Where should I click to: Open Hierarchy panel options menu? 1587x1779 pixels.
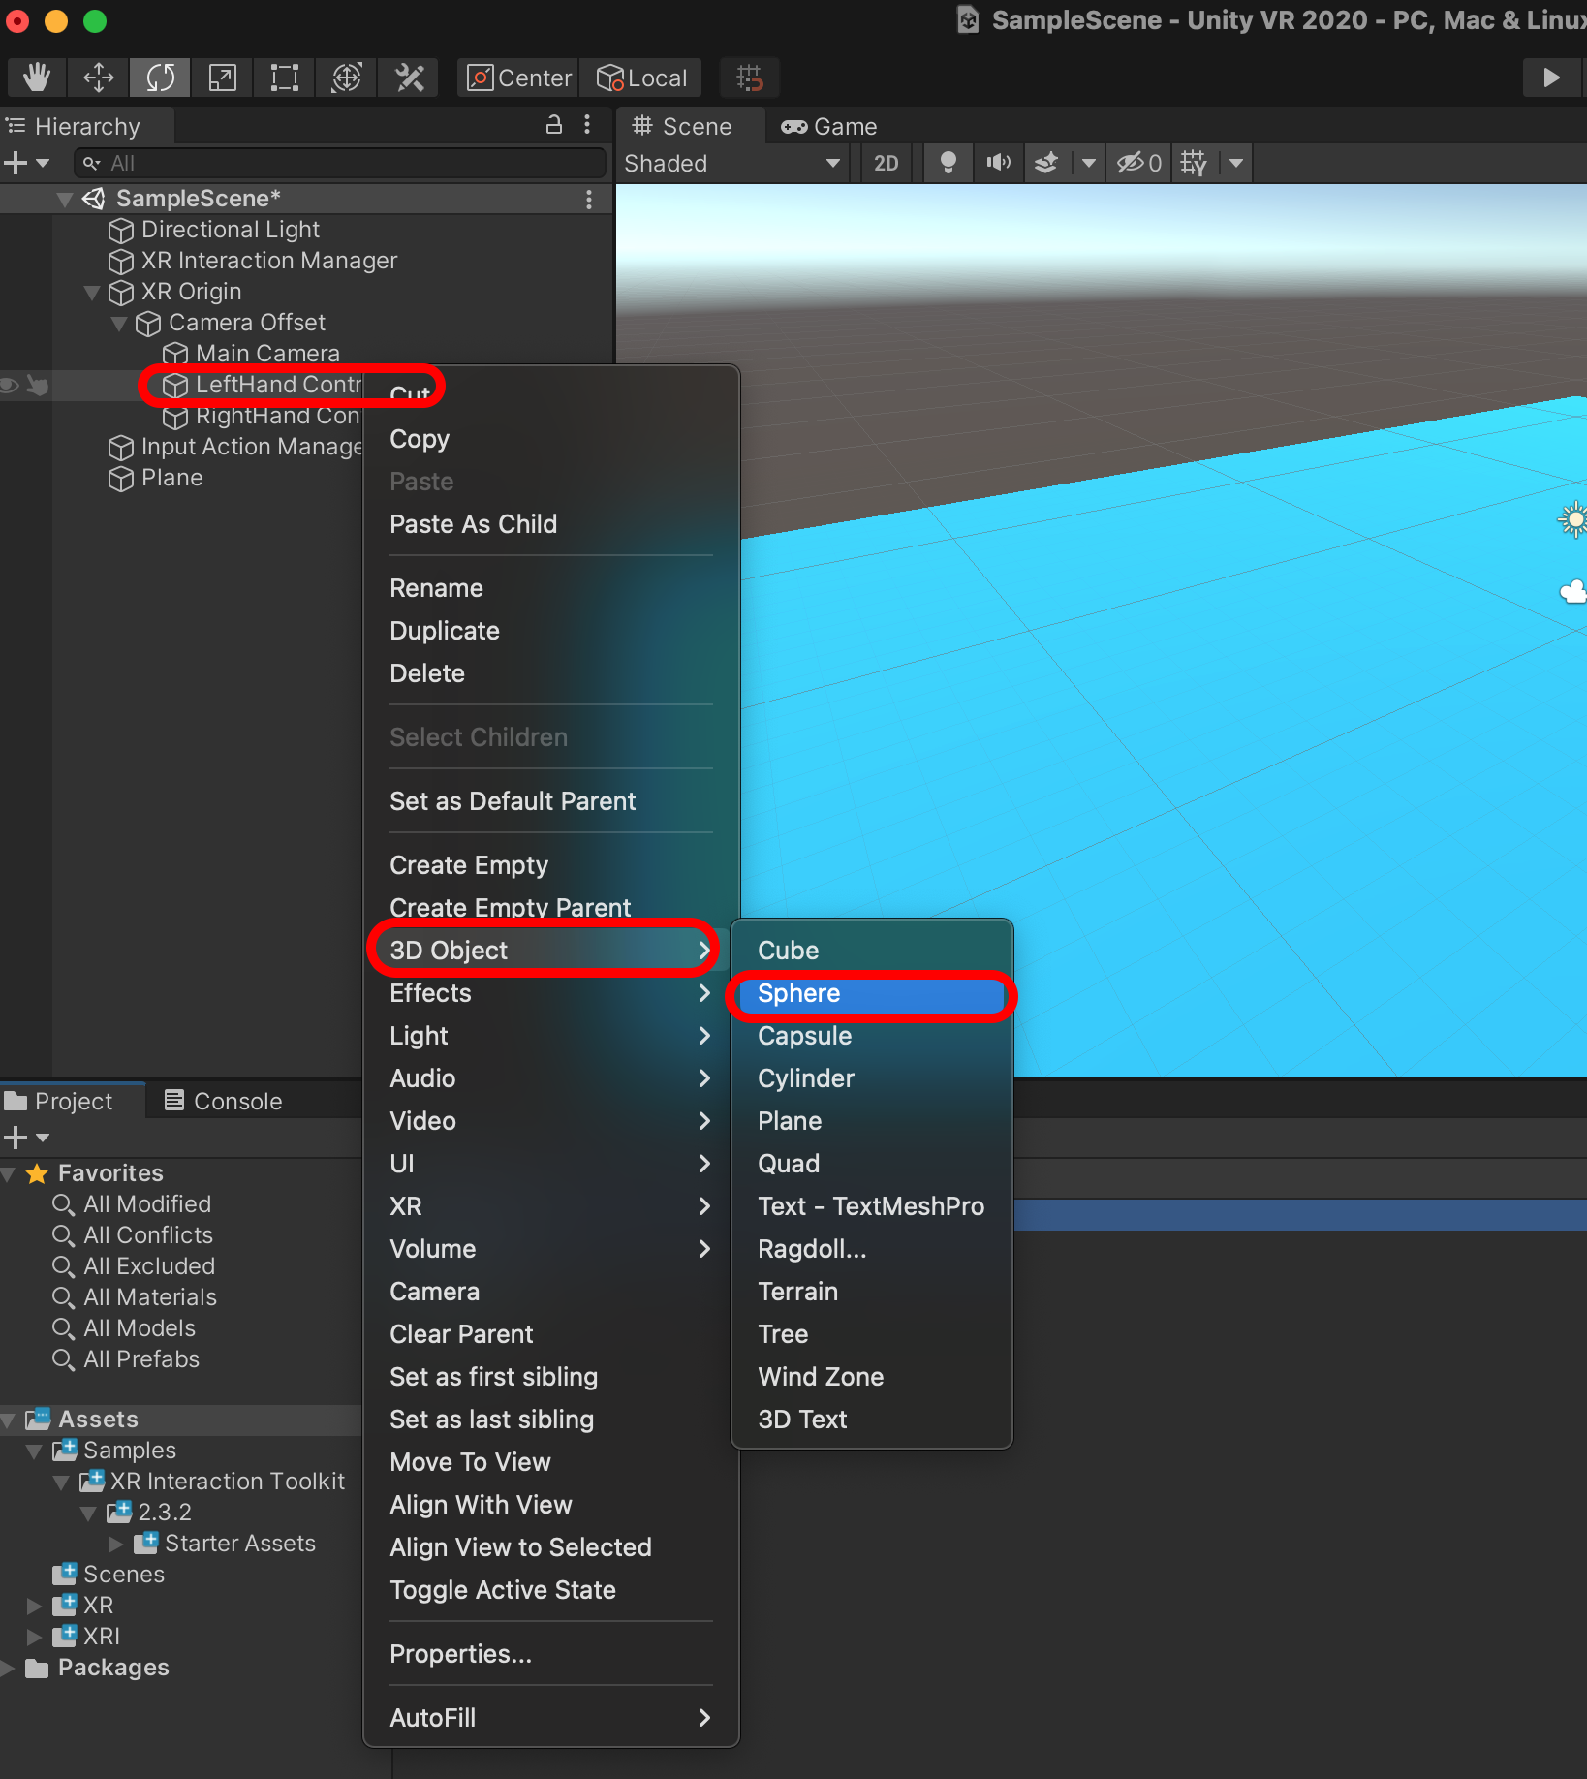[x=587, y=125]
